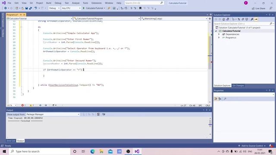Expand the Dependencies node
Viewport: 276px width, 155px height.
click(x=219, y=34)
